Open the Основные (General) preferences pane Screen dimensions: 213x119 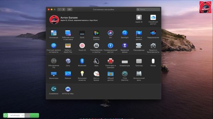point(54,33)
